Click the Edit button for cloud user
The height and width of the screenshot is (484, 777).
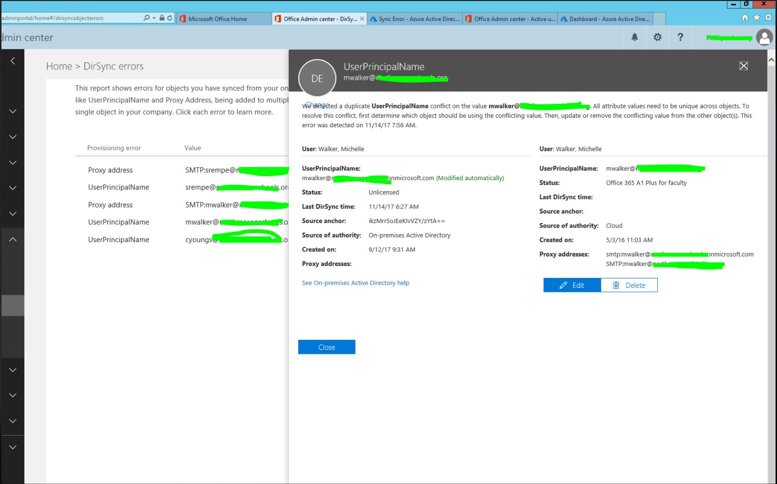pyautogui.click(x=572, y=285)
